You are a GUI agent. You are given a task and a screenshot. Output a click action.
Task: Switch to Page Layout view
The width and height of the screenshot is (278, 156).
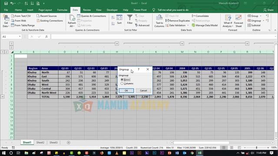click(x=232, y=147)
